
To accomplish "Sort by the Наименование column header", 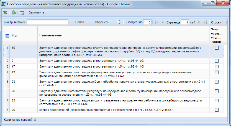I will click(50, 36).
